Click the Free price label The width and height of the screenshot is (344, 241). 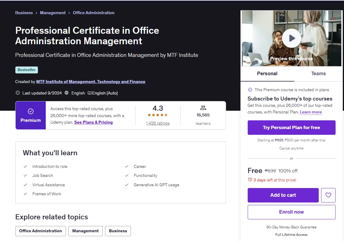(255, 171)
